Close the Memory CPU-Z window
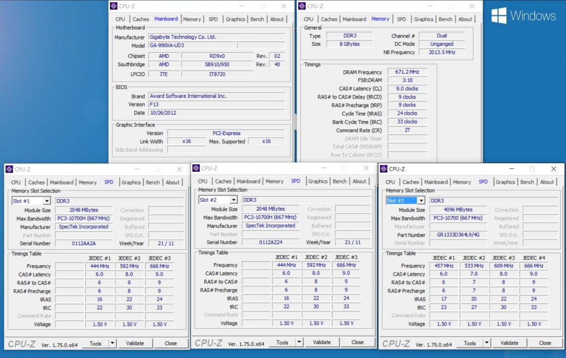 (x=472, y=6)
